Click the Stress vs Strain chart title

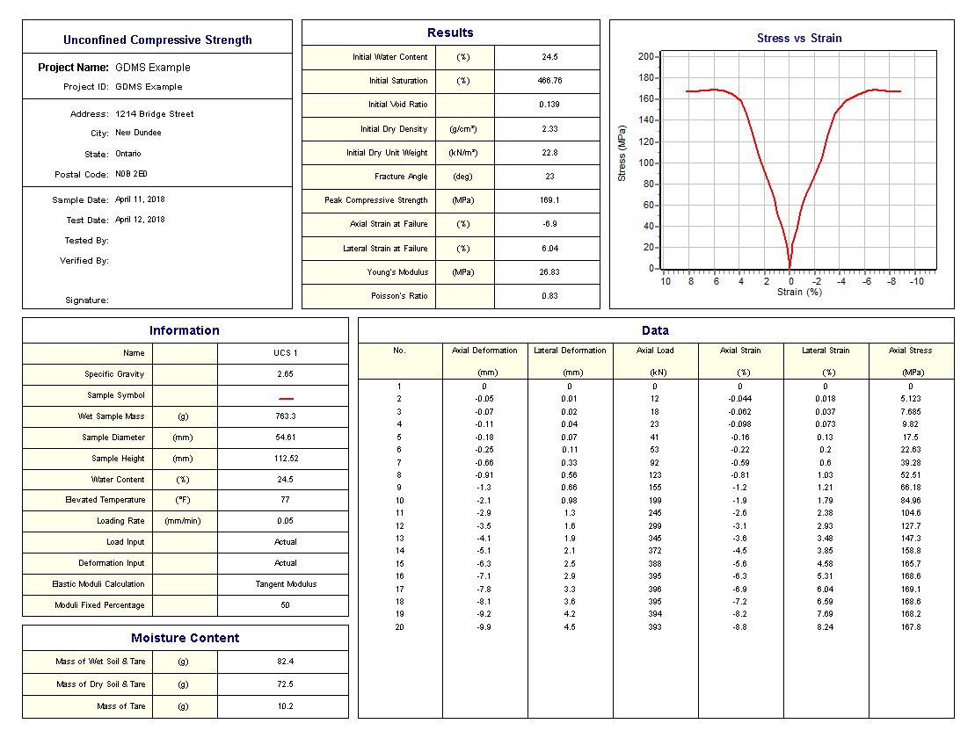click(798, 39)
